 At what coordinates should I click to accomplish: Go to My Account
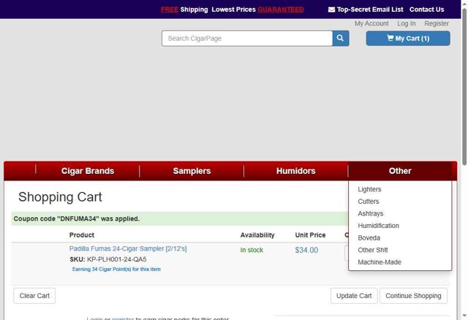pos(371,23)
